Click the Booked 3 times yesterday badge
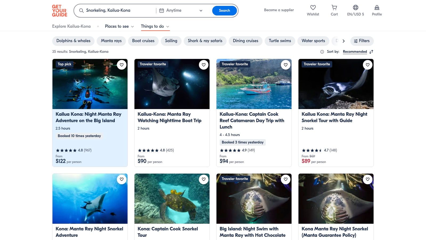Screen dimensions: 426x240 (x=243, y=142)
